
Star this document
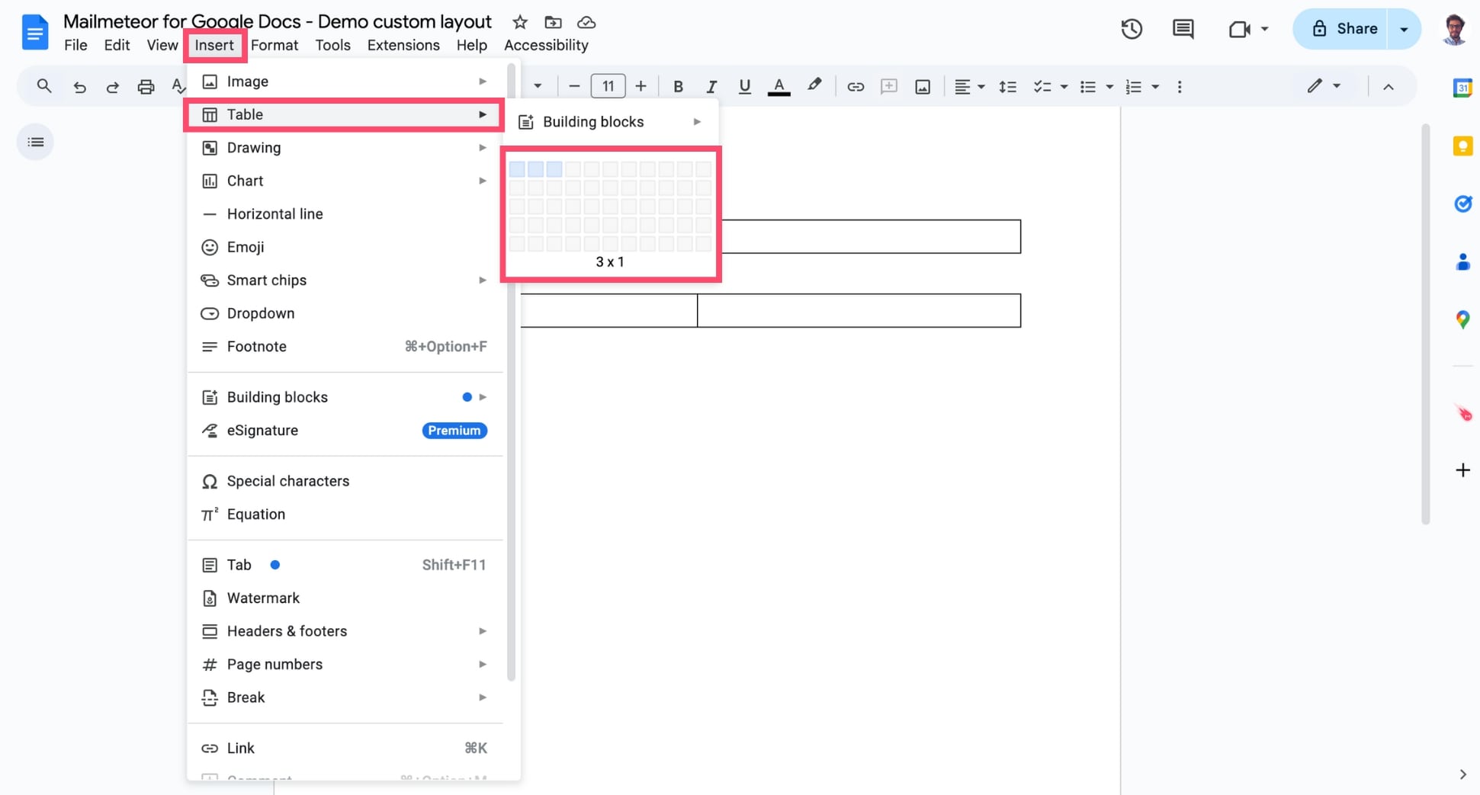coord(520,22)
